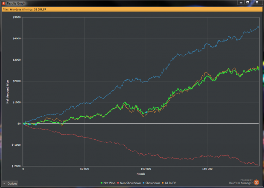Click the Showdown legend label
The image size is (264, 188).
152,183
